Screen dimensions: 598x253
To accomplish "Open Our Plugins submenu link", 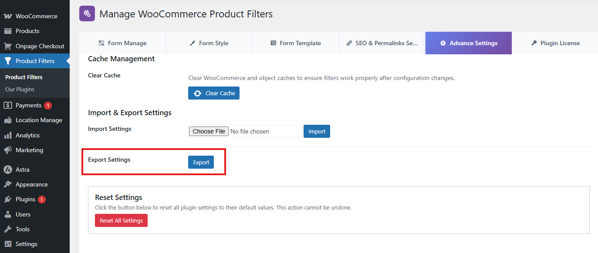I will click(20, 89).
